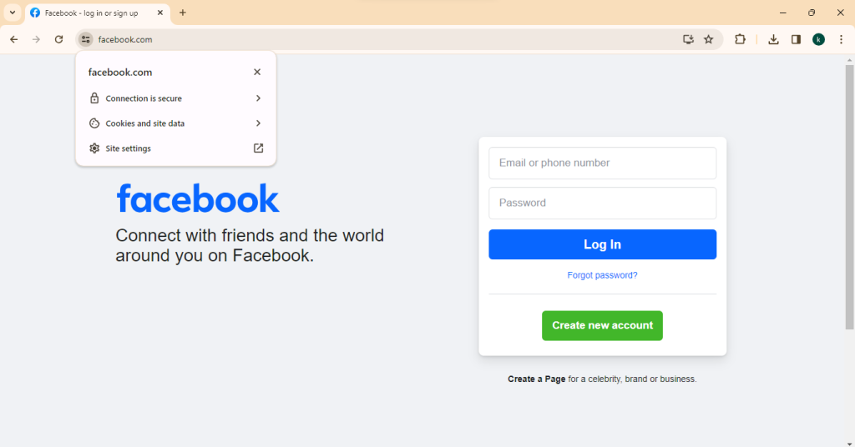Image resolution: width=855 pixels, height=447 pixels.
Task: Bookmark this page with the star icon
Action: [708, 39]
